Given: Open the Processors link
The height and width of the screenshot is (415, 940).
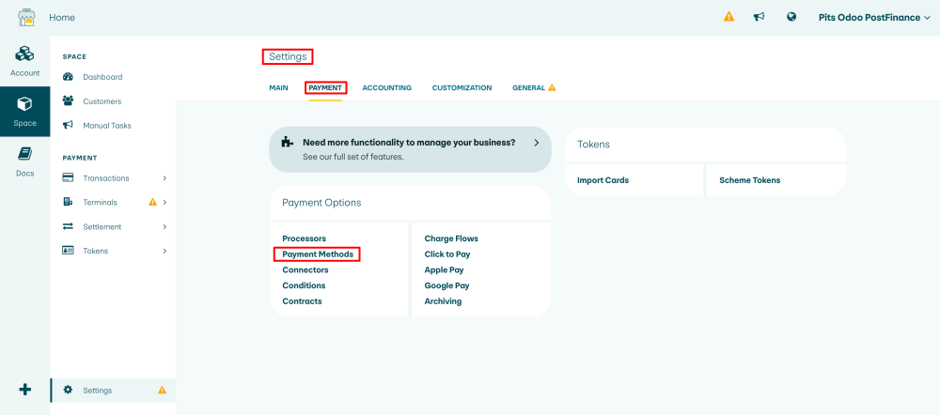Looking at the screenshot, I should pos(304,238).
